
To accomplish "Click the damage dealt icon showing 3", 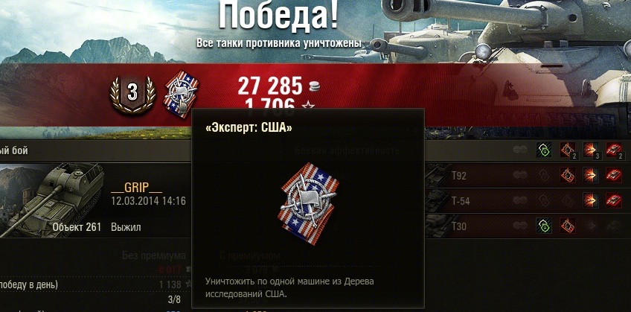I will [591, 150].
